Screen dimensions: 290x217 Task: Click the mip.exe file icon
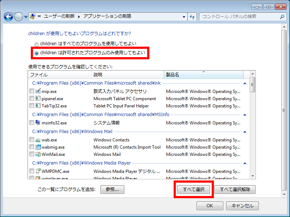[x=38, y=91]
